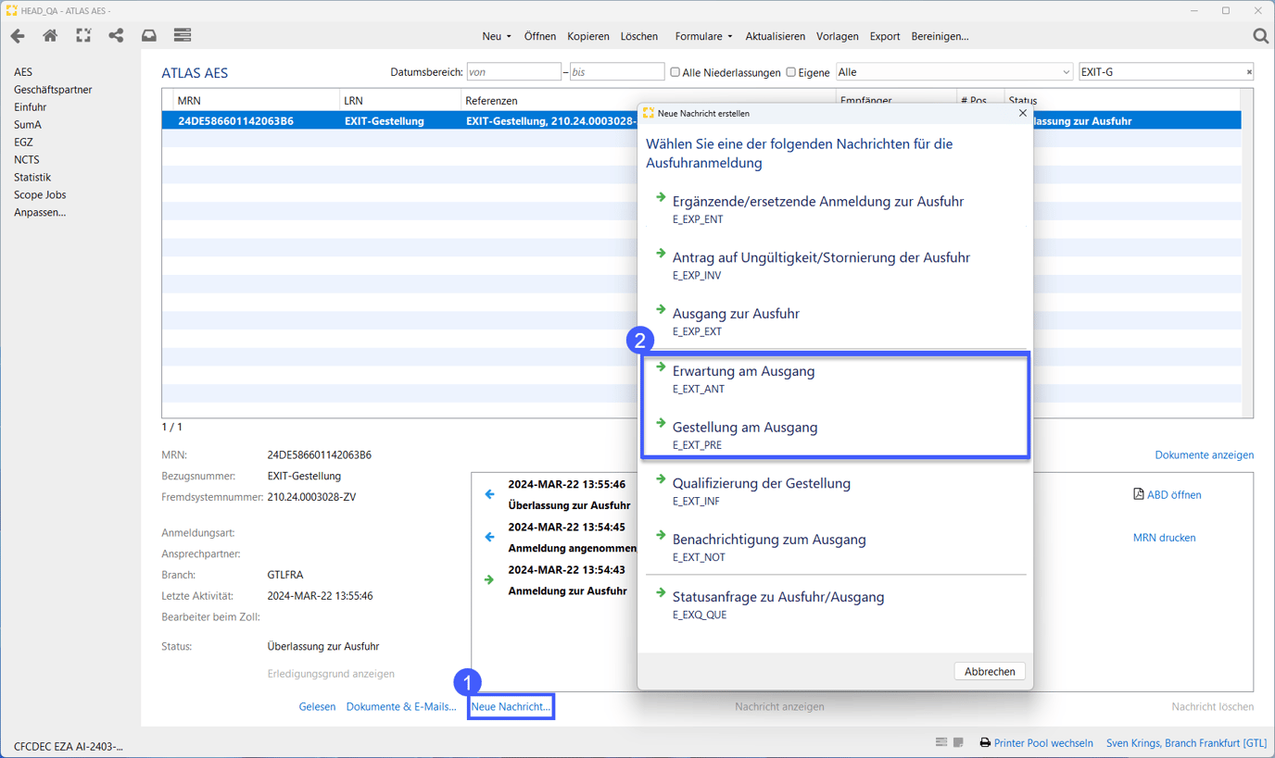Image resolution: width=1275 pixels, height=758 pixels.
Task: Clear the EXIT-G search filter
Action: 1248,72
